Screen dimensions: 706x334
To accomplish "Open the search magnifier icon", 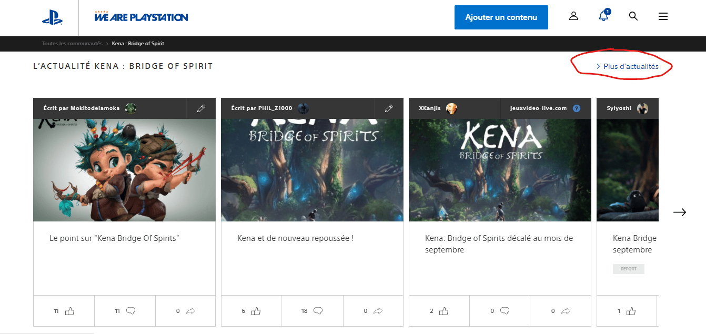I will point(633,16).
